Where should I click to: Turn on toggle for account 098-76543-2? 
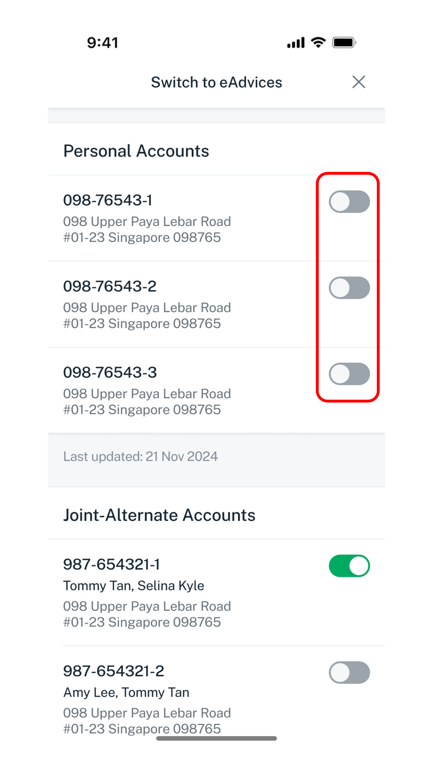click(349, 288)
